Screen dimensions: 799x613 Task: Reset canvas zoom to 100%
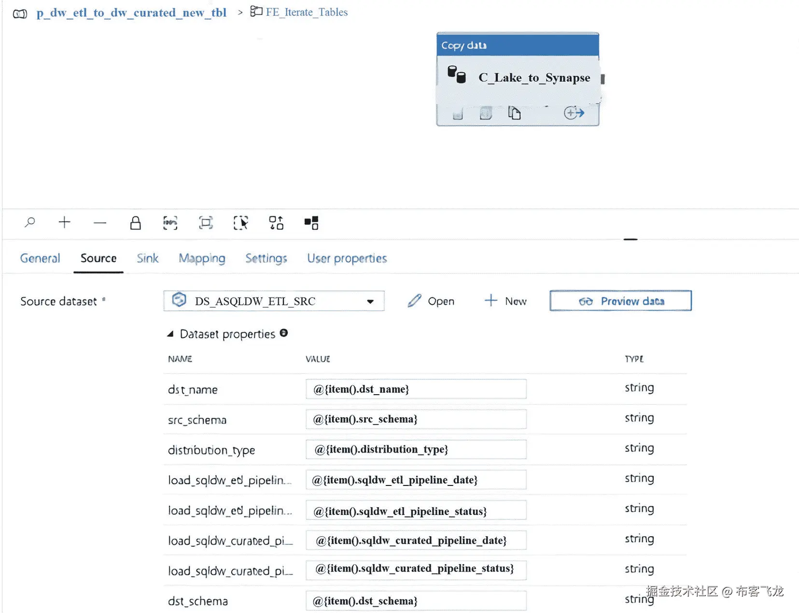pos(170,223)
